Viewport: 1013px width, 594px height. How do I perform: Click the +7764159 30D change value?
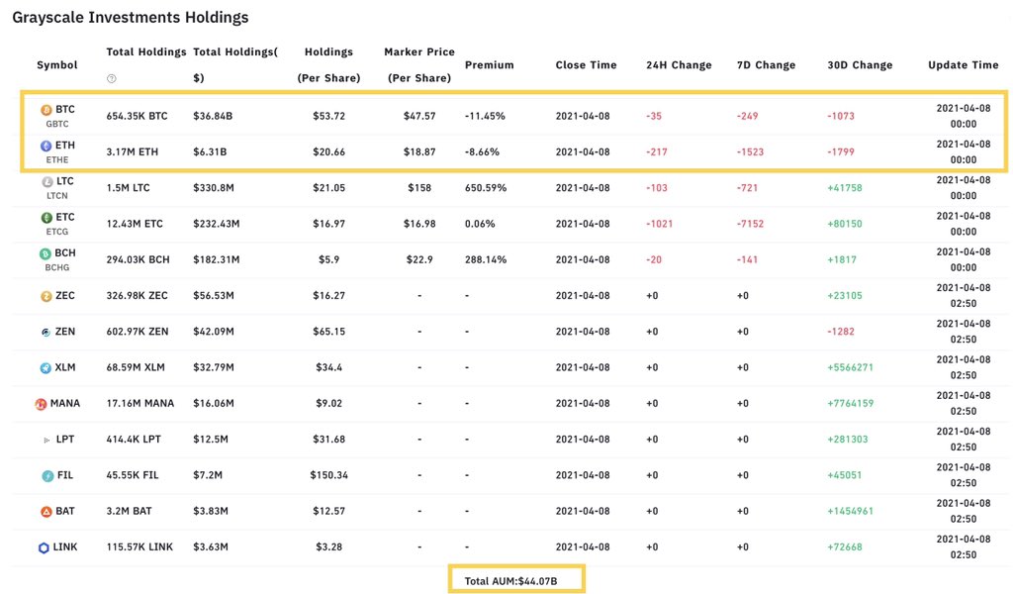pos(850,403)
